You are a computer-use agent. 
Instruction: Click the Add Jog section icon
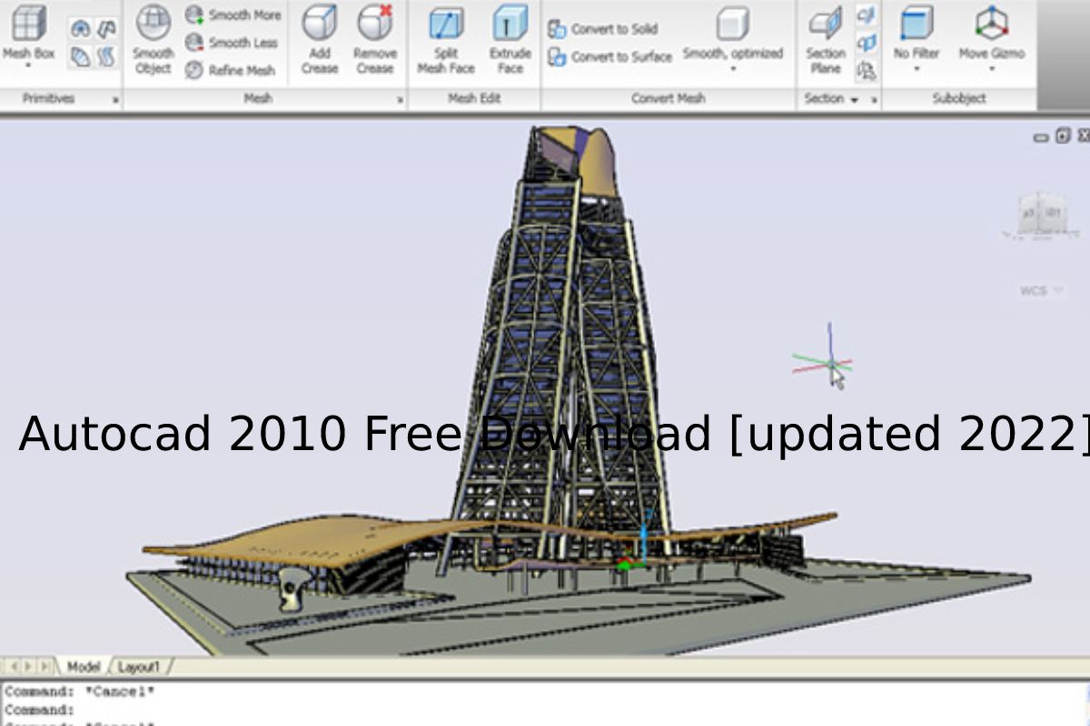(x=867, y=43)
